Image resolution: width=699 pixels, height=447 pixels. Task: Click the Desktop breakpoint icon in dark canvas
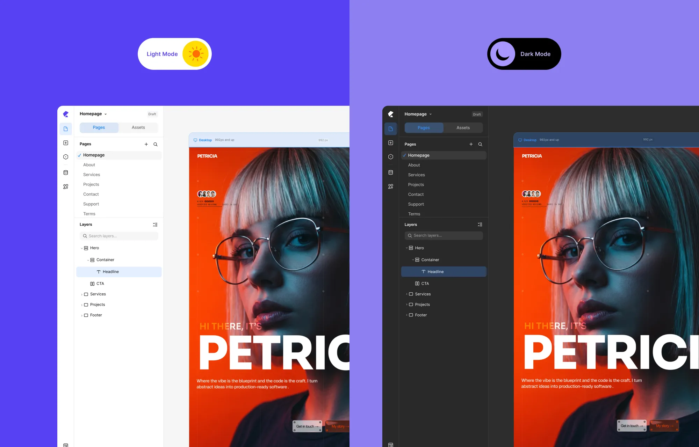520,140
